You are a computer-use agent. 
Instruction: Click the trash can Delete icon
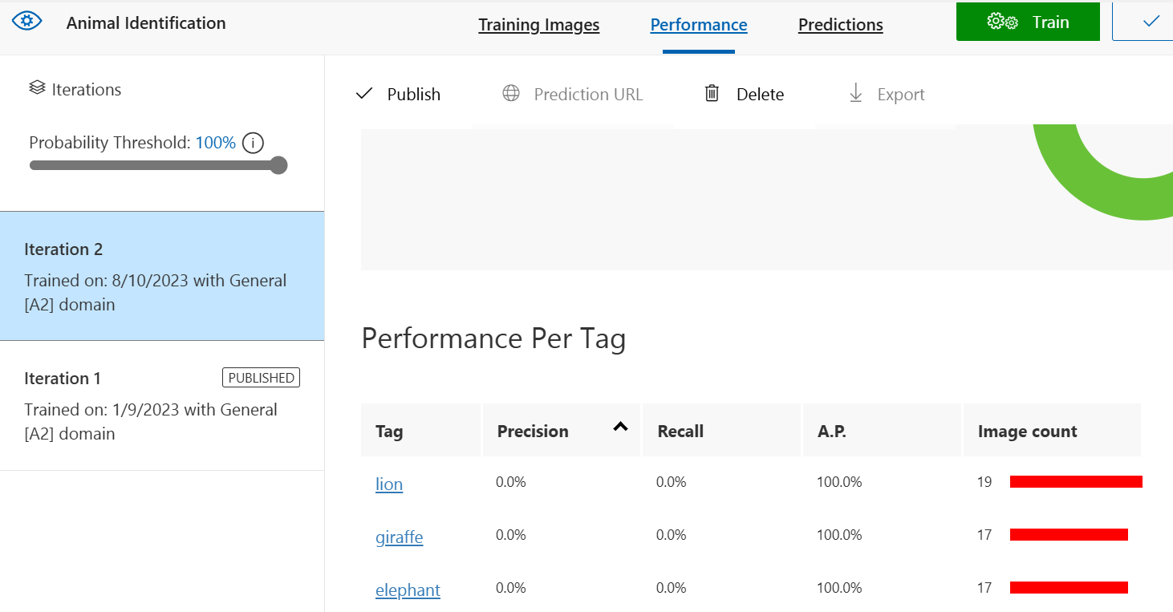(x=712, y=94)
